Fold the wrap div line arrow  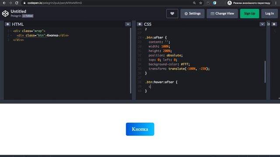[x=11, y=31]
